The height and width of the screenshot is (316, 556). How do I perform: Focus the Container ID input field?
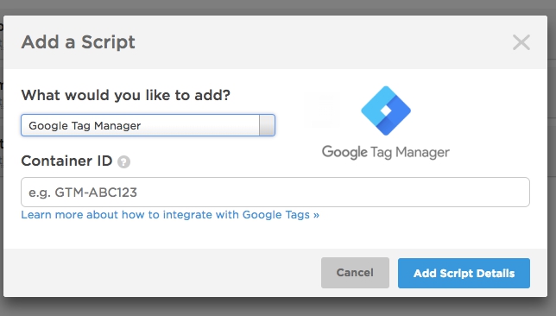pos(275,193)
